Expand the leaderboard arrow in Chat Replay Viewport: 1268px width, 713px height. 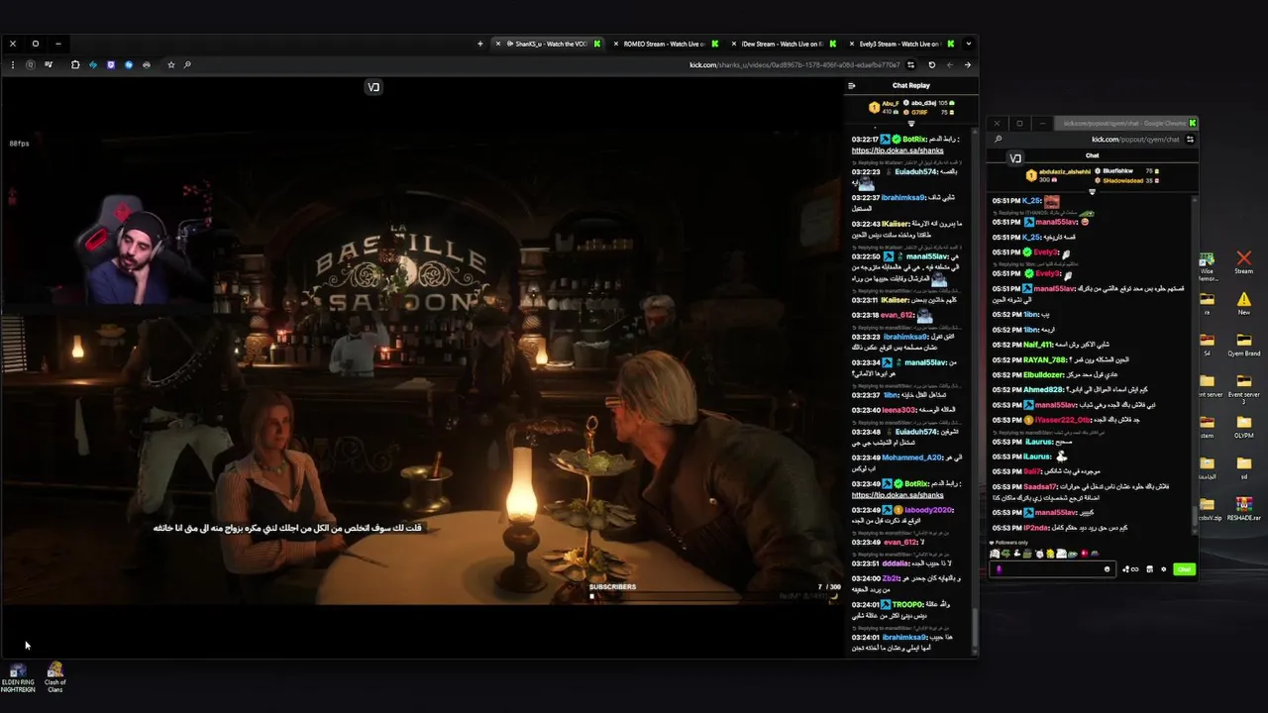pyautogui.click(x=911, y=124)
